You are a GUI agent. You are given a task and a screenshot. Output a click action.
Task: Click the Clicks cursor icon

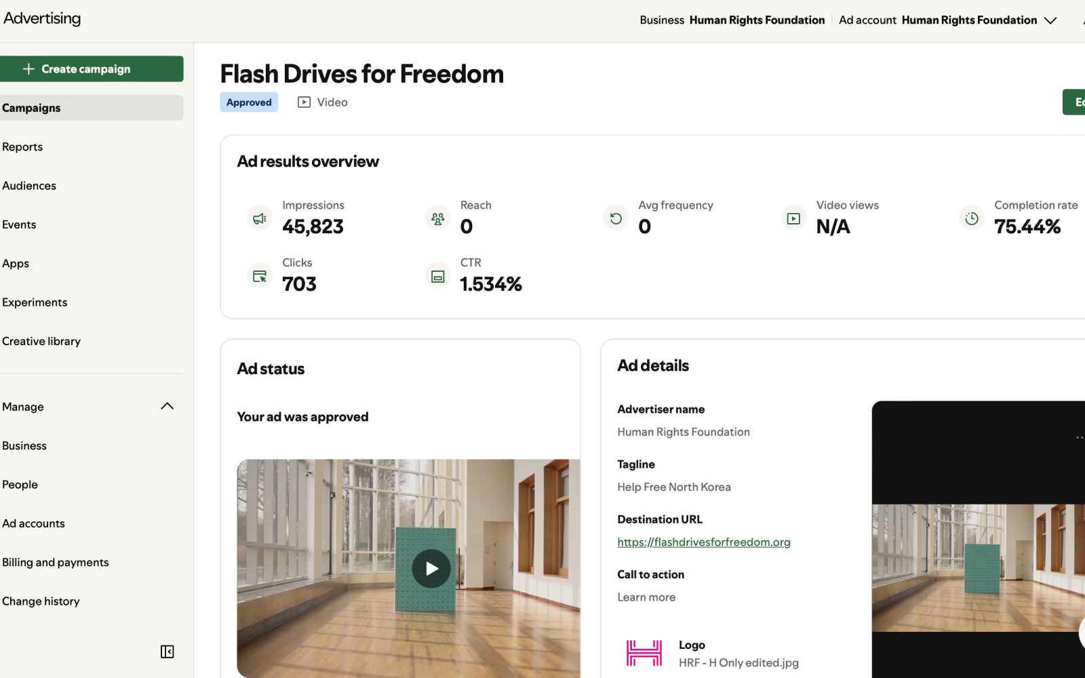pos(260,276)
